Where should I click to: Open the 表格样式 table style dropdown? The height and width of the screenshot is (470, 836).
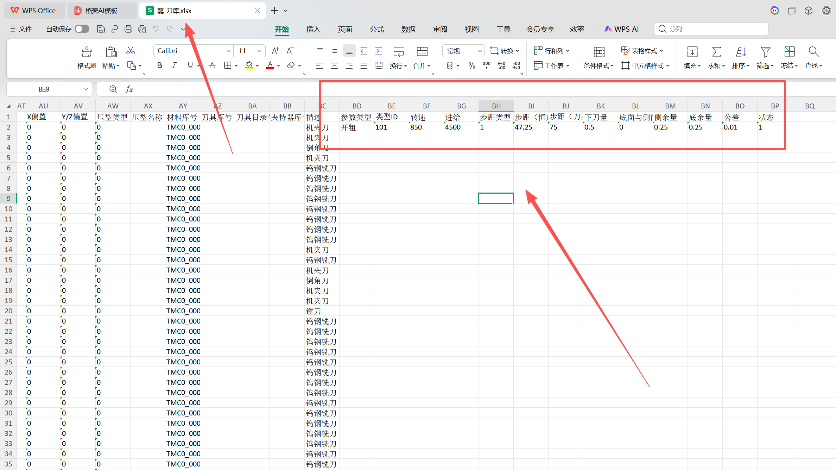(642, 51)
